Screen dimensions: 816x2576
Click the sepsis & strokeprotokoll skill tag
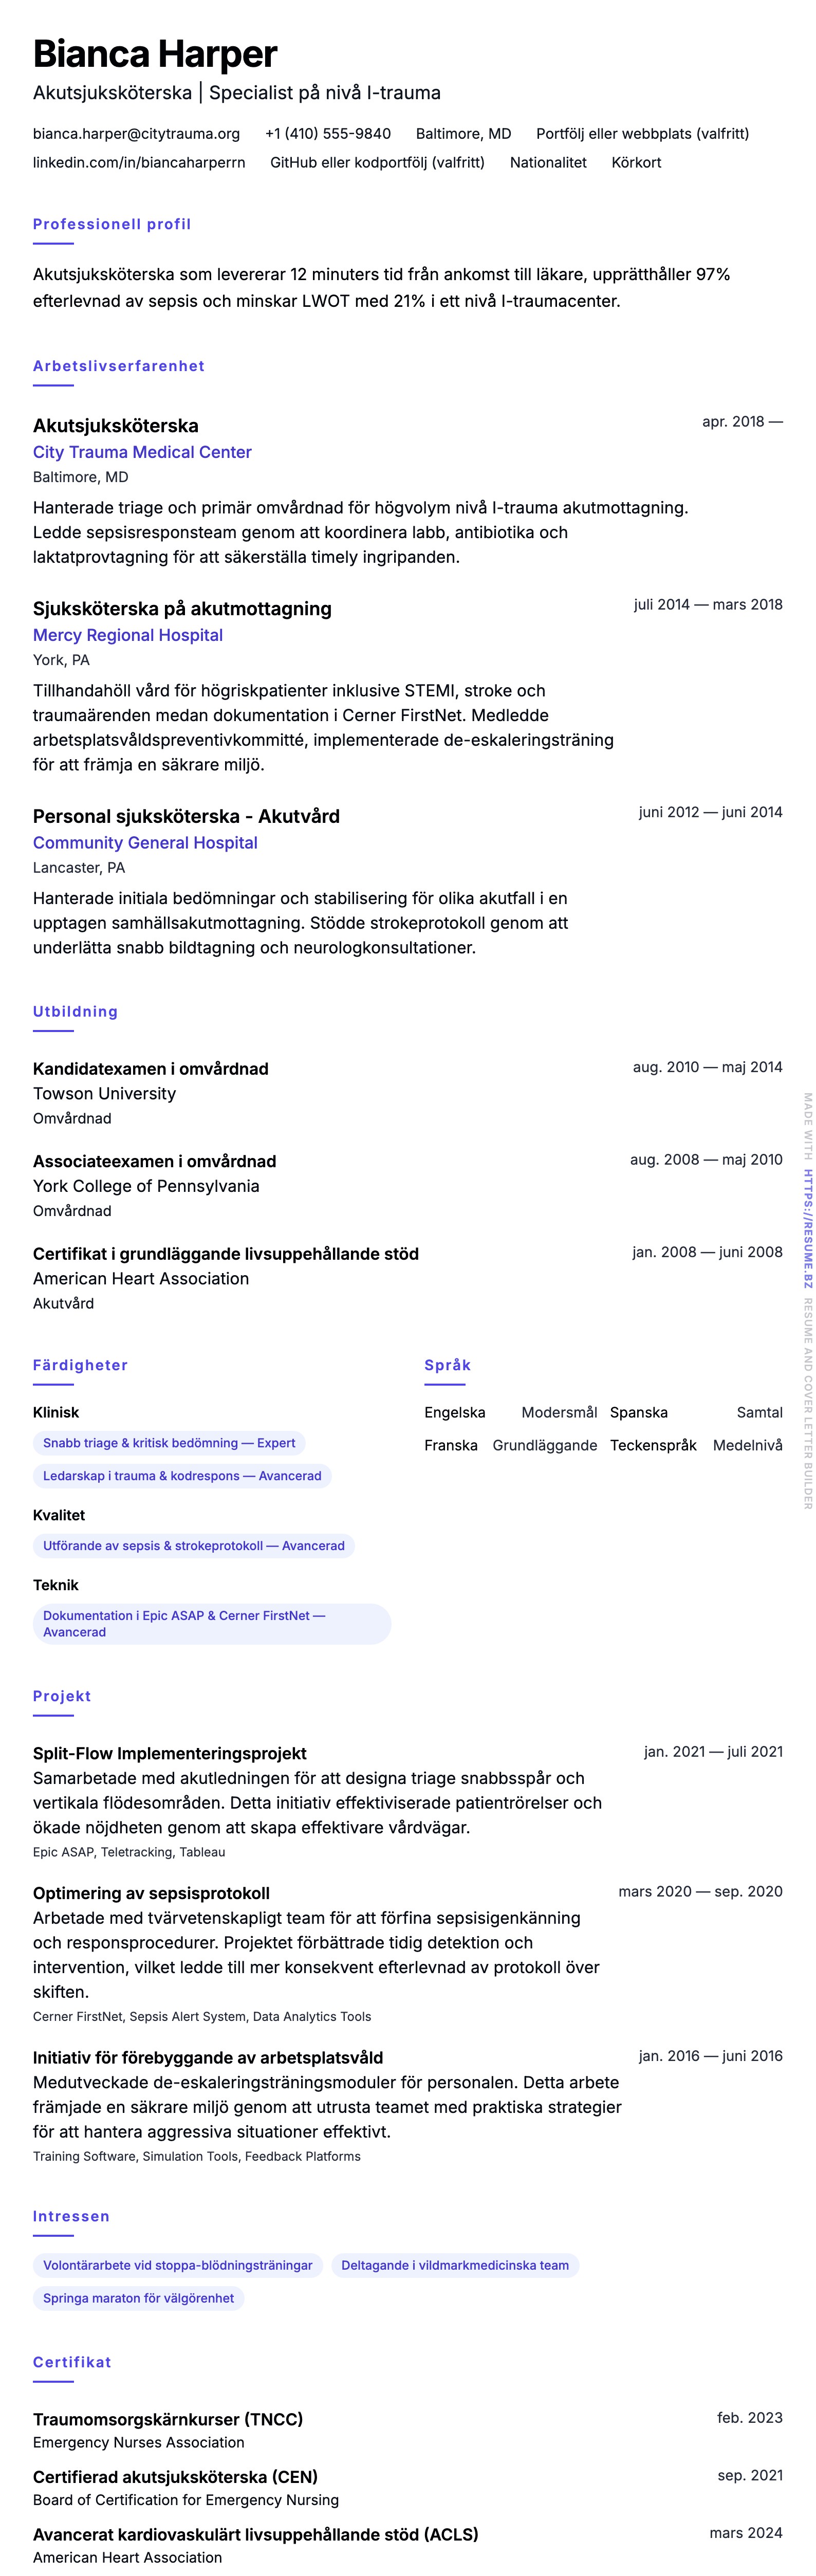point(193,1546)
